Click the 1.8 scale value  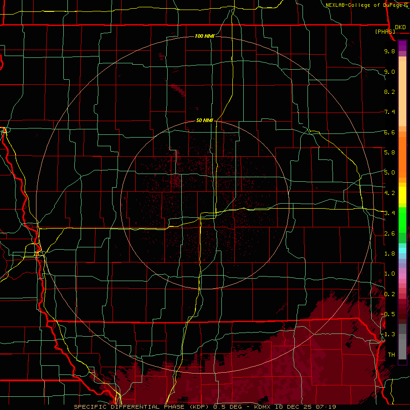(389, 254)
